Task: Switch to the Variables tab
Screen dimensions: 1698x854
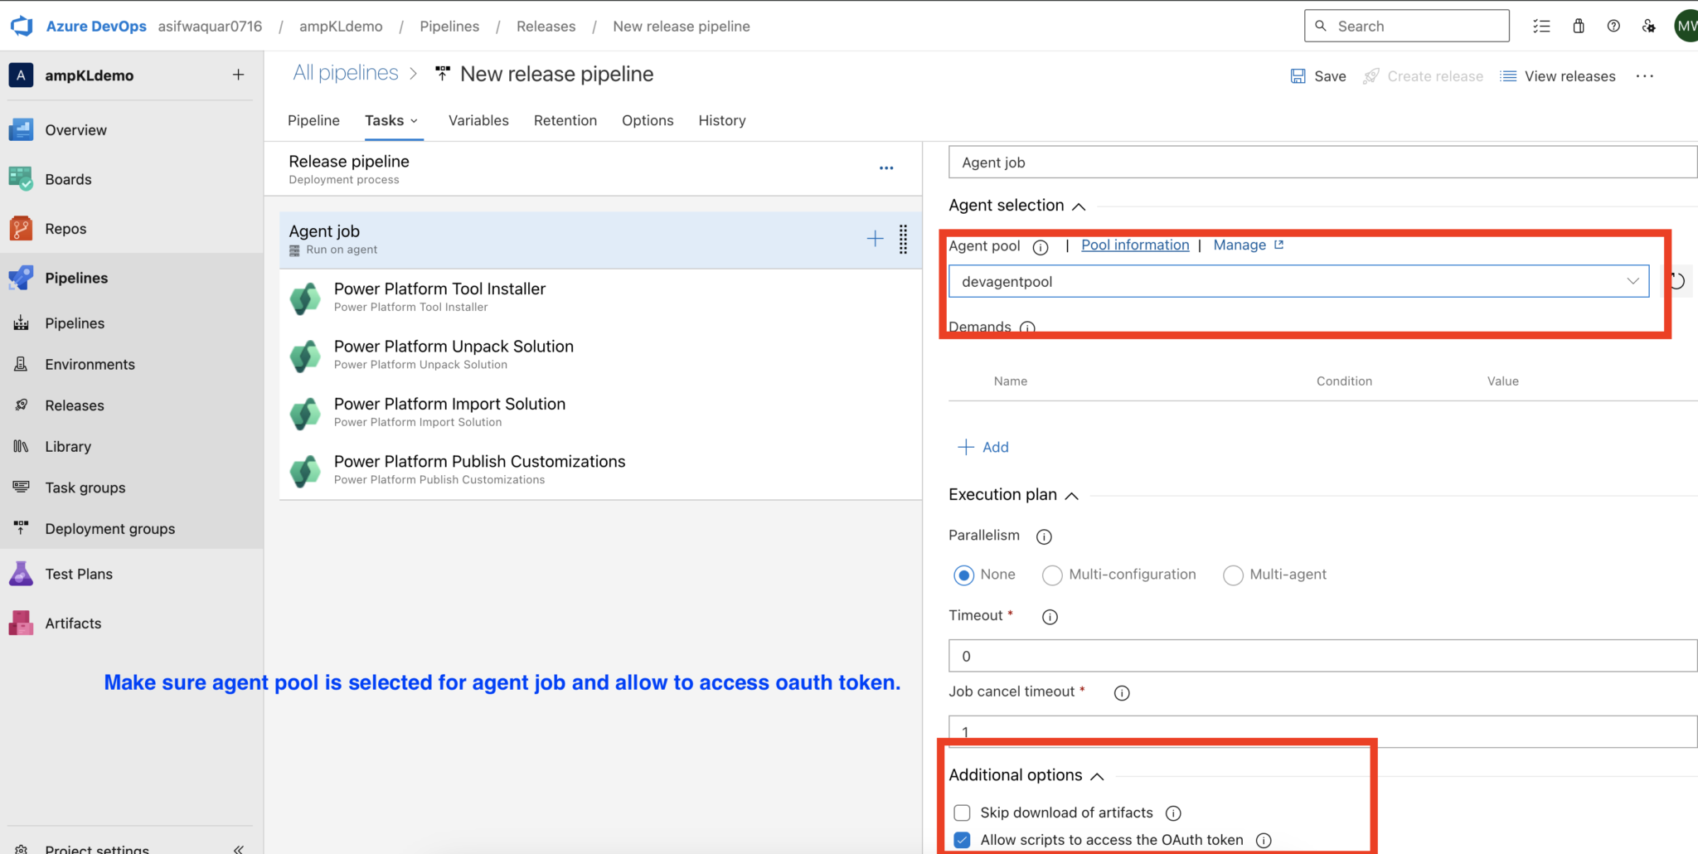Action: click(x=478, y=120)
